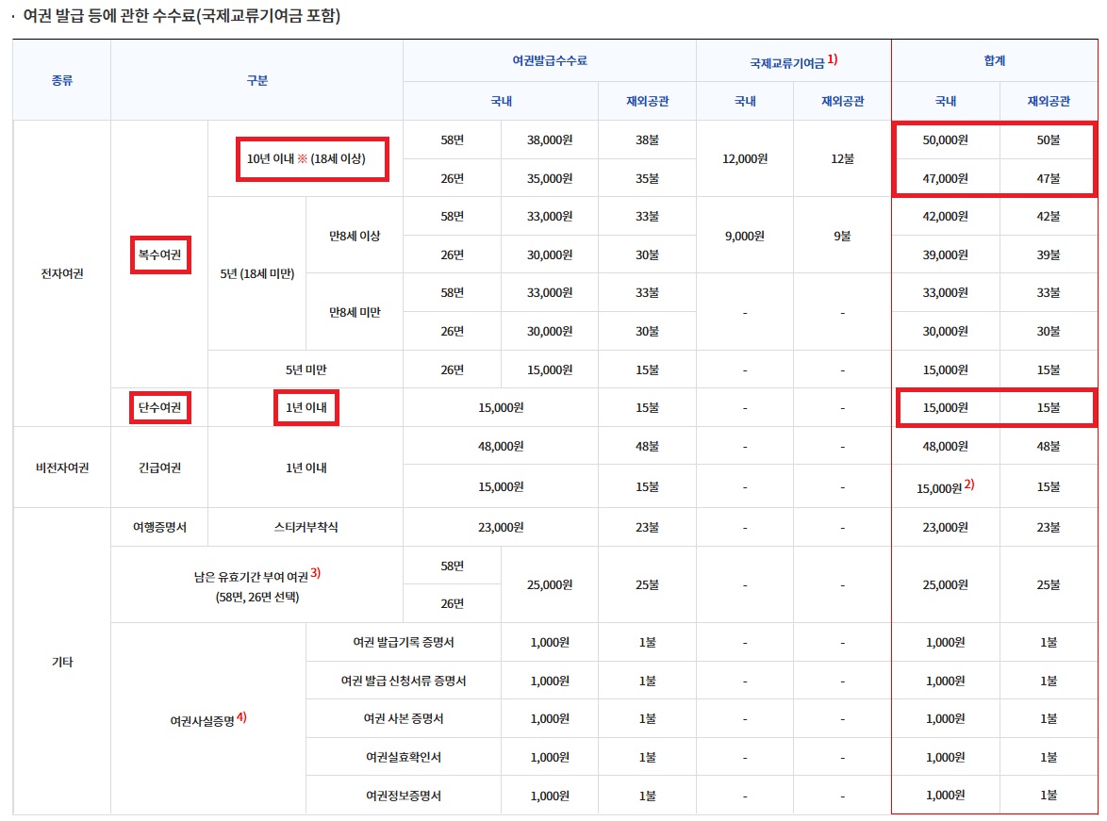
Task: Select the red-boxed 단수여권 cell
Action: coord(159,406)
